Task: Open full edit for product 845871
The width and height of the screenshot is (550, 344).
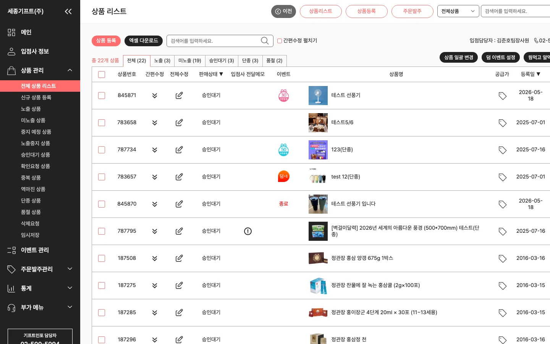Action: (179, 96)
